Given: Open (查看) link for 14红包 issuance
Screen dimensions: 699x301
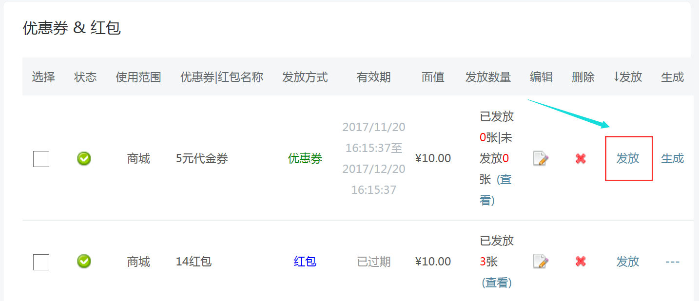Looking at the screenshot, I should pyautogui.click(x=497, y=282).
